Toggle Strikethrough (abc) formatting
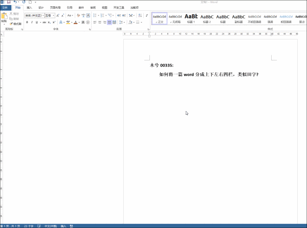This screenshot has width=307, height=228. pyautogui.click(x=45, y=22)
